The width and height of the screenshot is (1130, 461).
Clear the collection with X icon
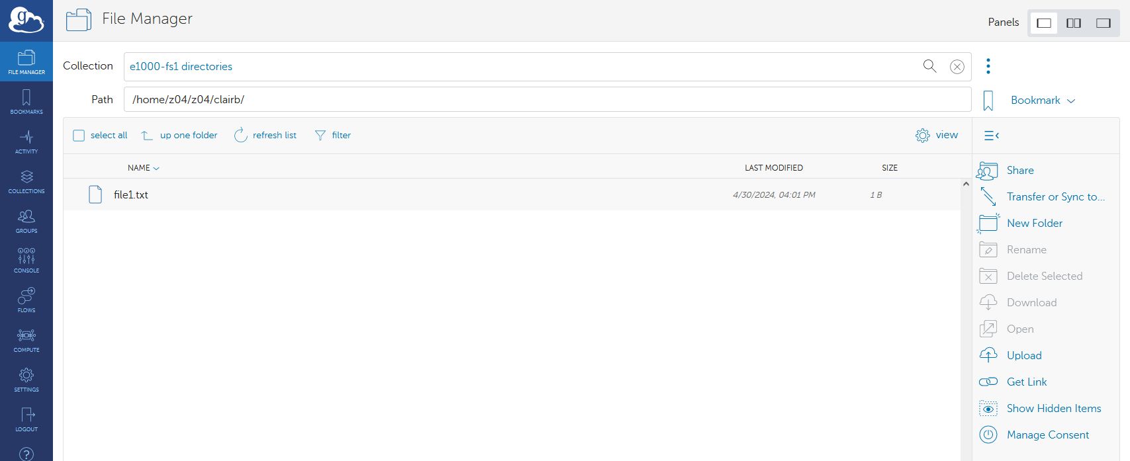pos(957,67)
